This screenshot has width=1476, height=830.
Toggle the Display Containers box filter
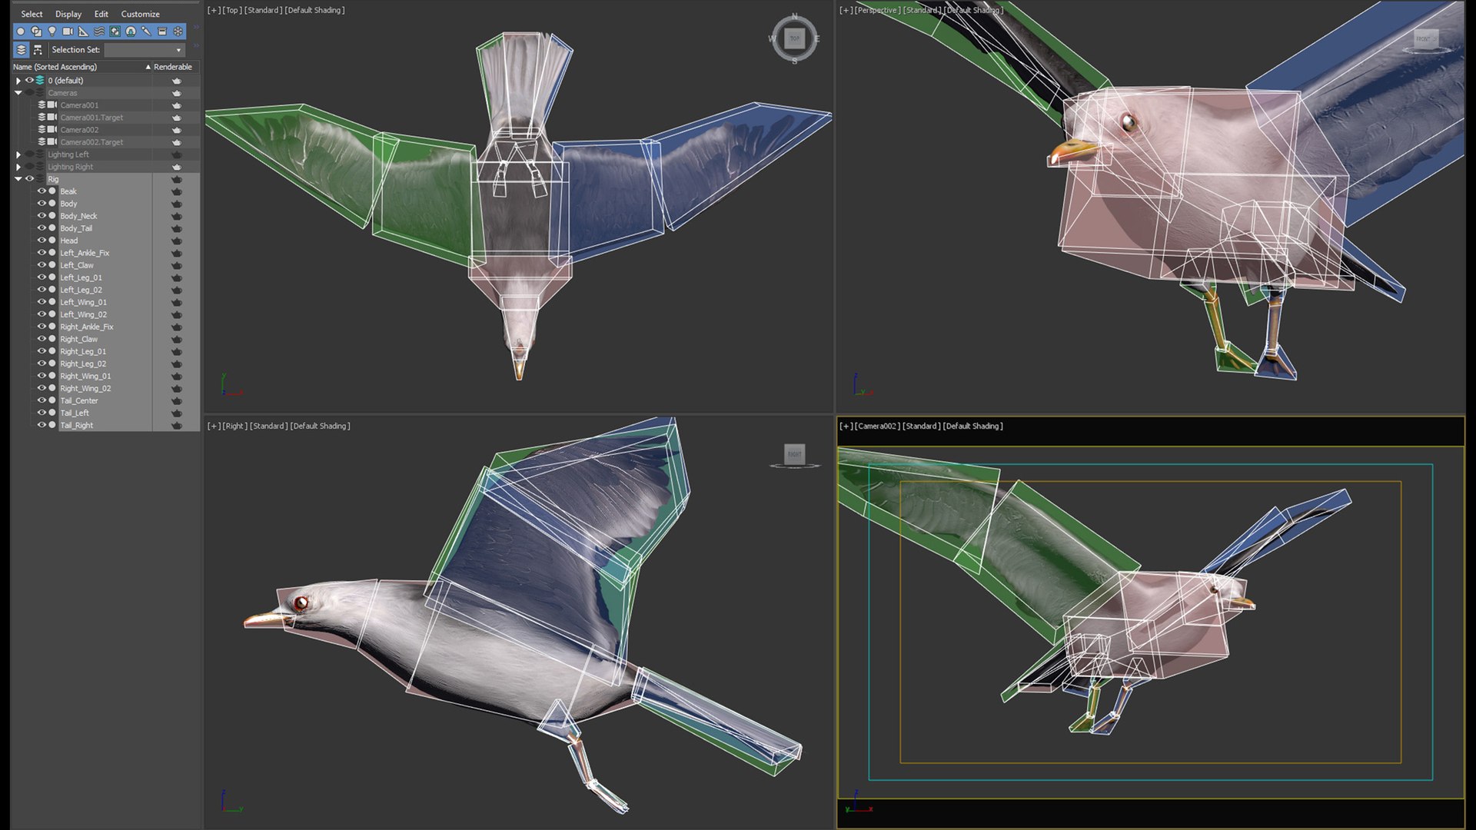pyautogui.click(x=162, y=32)
